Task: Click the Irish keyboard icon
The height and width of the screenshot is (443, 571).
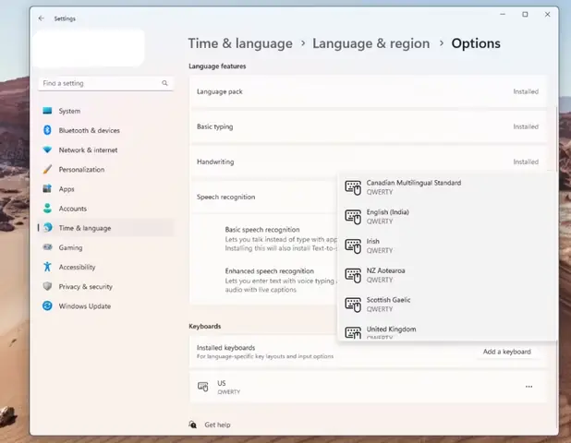Action: [353, 245]
